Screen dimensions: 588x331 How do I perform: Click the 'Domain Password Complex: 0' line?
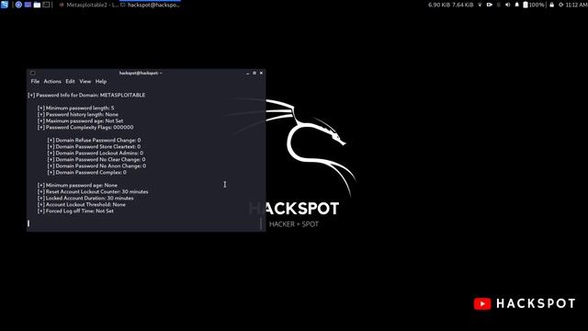coord(87,172)
